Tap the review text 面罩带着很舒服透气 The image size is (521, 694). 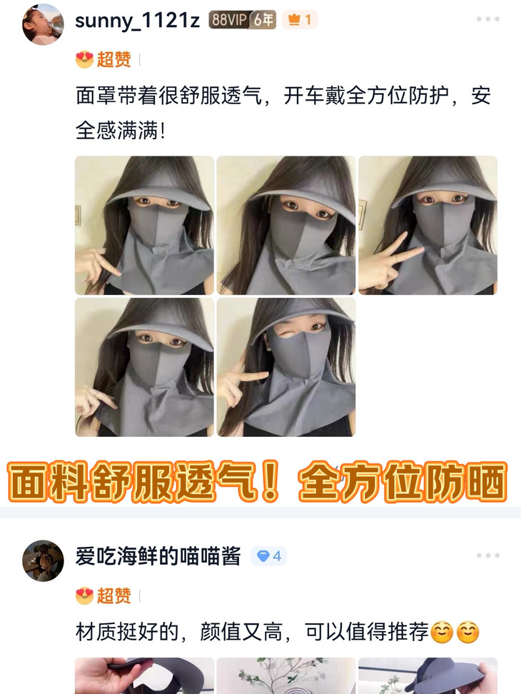(x=169, y=96)
